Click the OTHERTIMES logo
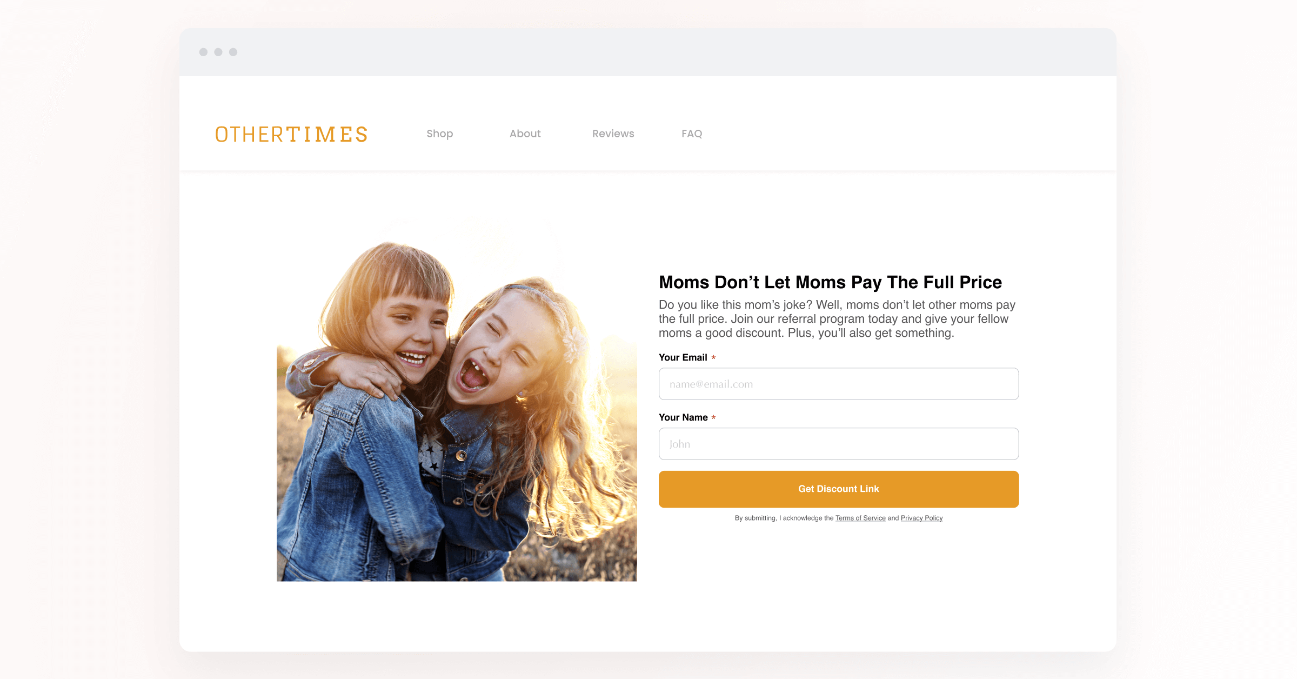This screenshot has height=679, width=1297. pos(291,134)
